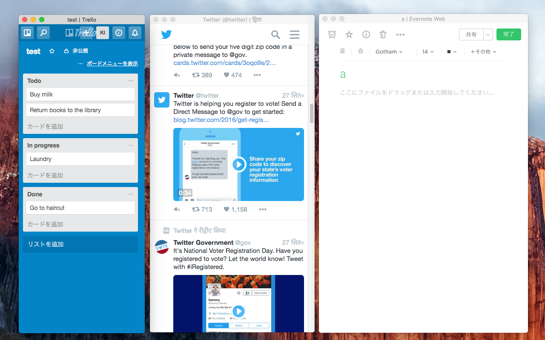The height and width of the screenshot is (340, 545).
Task: Open the Laundry card
Action: click(80, 159)
